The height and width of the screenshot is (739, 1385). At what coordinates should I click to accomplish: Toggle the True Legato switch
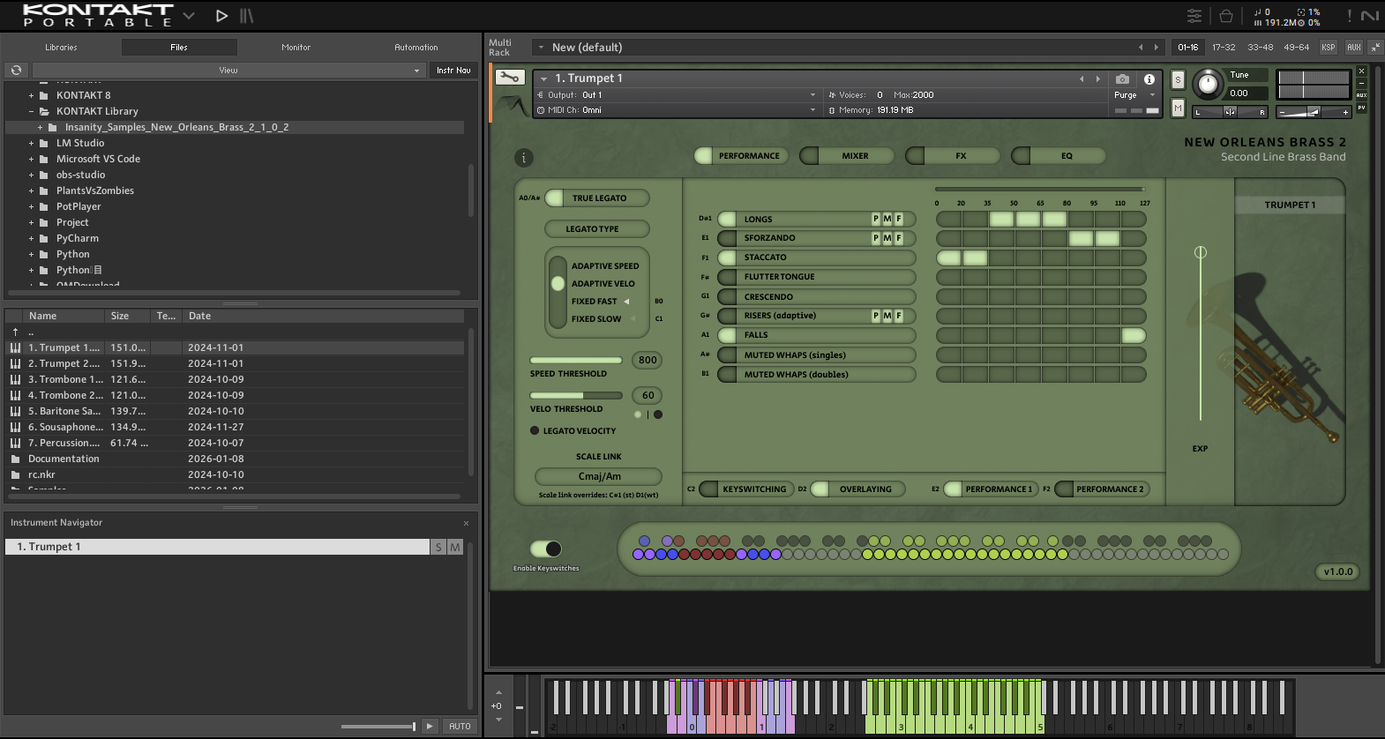click(555, 198)
